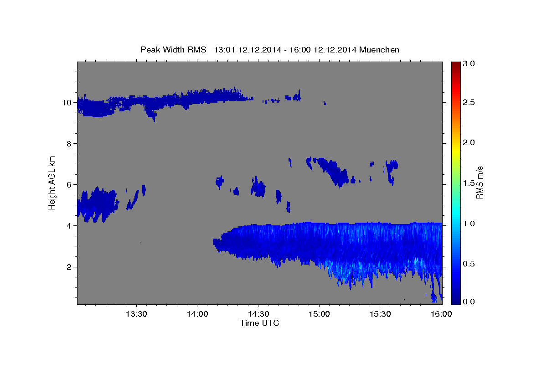Click the colorbar value 2.0
This screenshot has width=547, height=365.
pyautogui.click(x=469, y=142)
